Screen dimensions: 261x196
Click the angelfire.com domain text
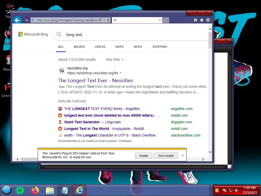[181, 109]
